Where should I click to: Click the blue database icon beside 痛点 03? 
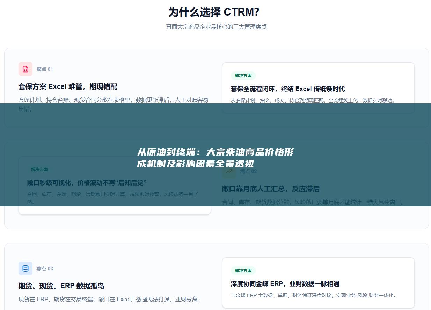tap(25, 269)
